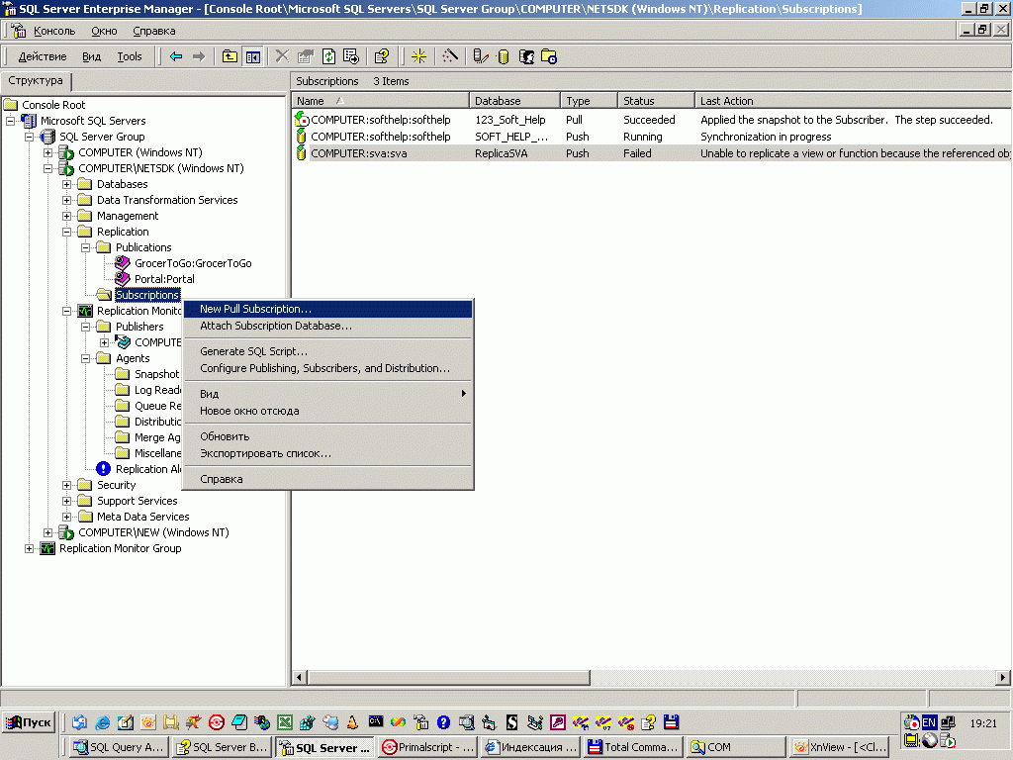Screen dimensions: 1013x760
Task: Select the Meta Data Services folder
Action: click(142, 517)
